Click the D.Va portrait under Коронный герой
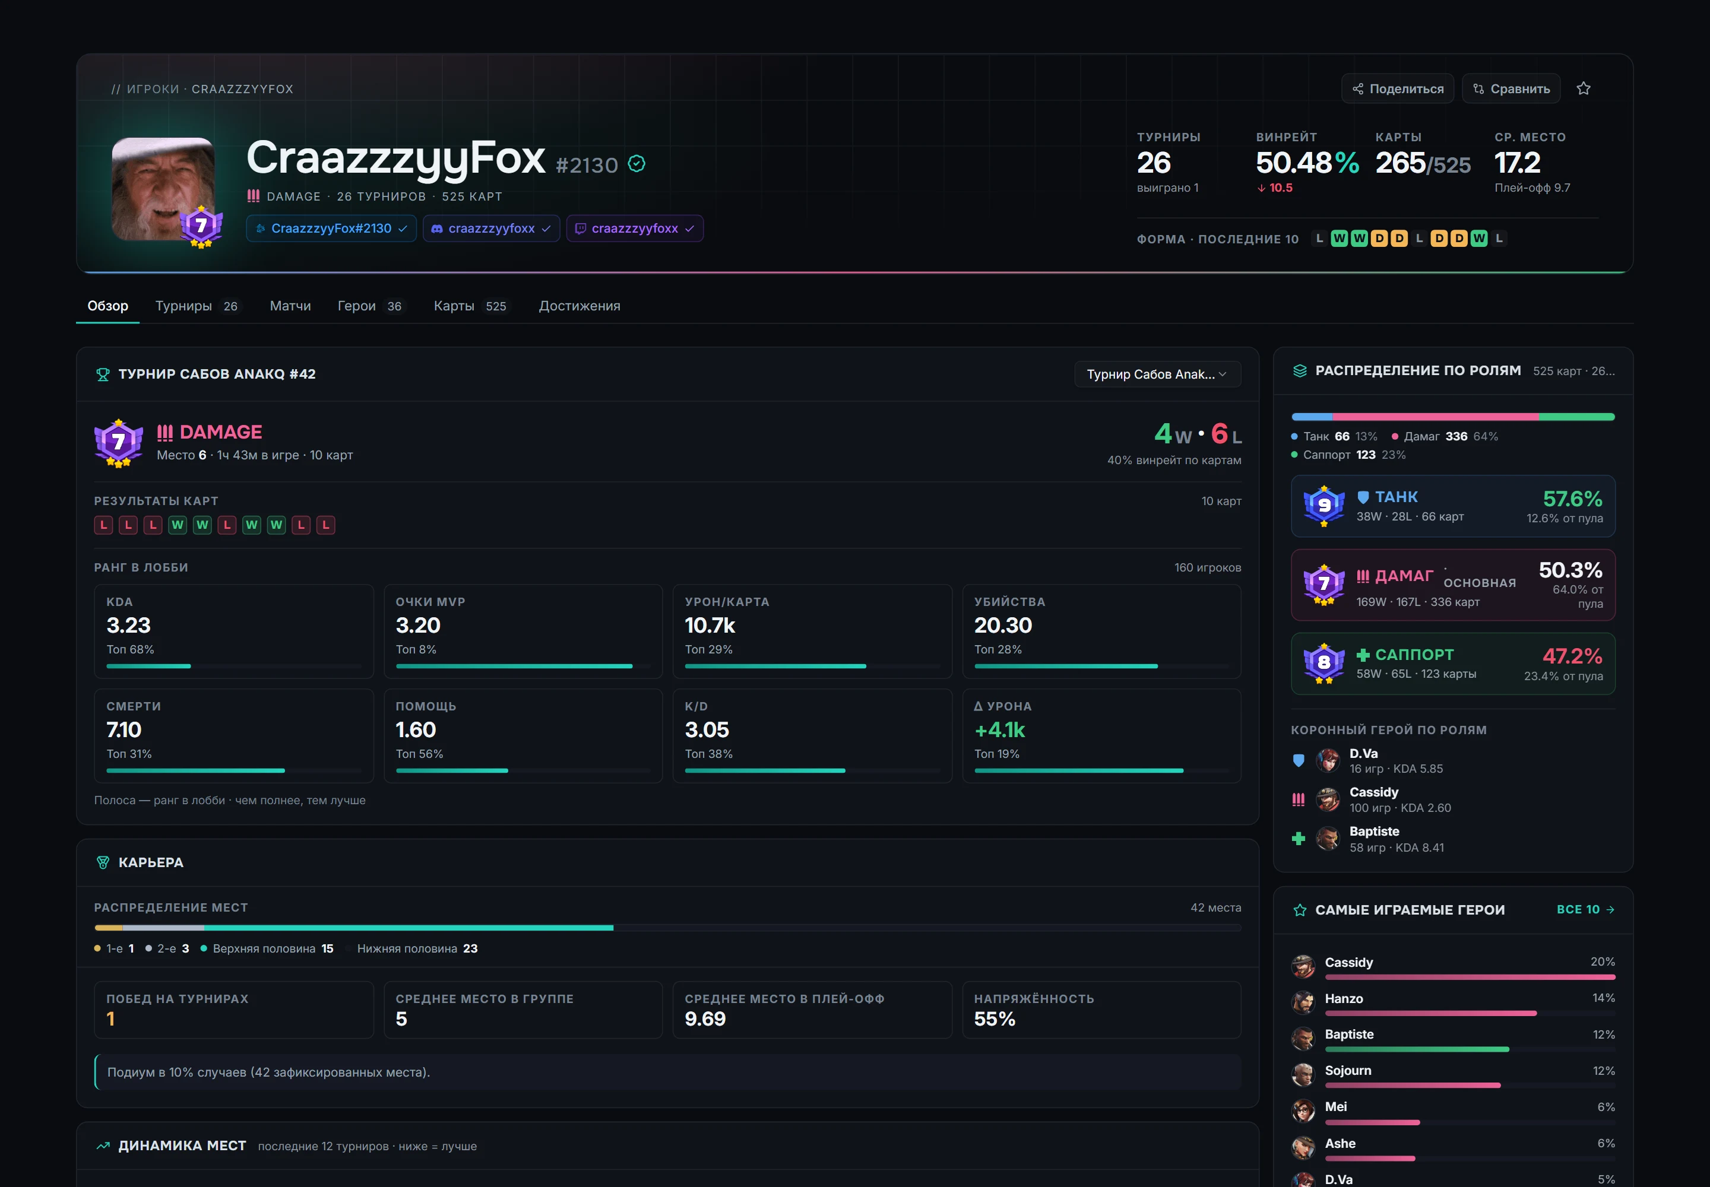 (1328, 761)
